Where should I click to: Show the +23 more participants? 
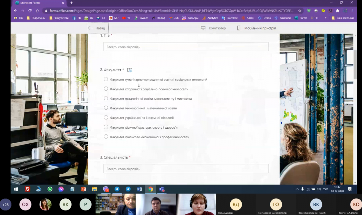tap(5, 205)
